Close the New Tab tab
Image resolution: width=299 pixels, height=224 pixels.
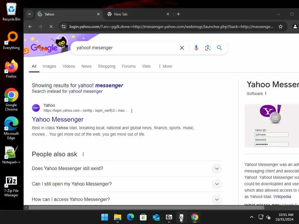[168, 14]
